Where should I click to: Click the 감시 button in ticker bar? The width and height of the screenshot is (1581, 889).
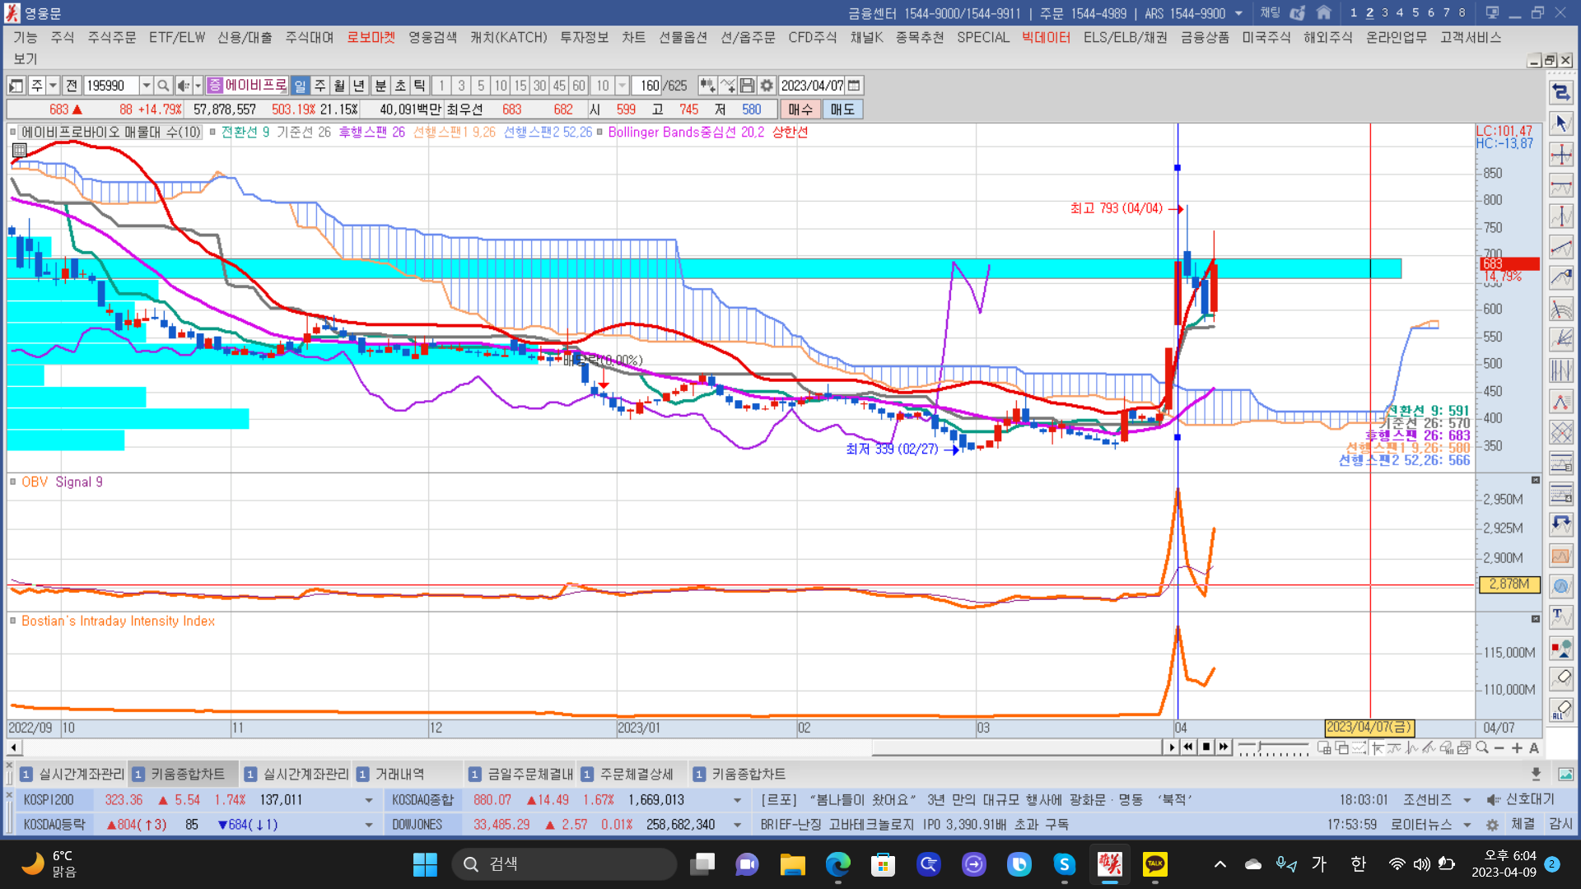[1560, 824]
